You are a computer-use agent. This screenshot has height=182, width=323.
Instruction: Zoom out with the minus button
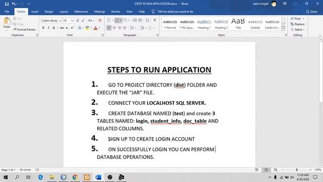tap(283, 170)
